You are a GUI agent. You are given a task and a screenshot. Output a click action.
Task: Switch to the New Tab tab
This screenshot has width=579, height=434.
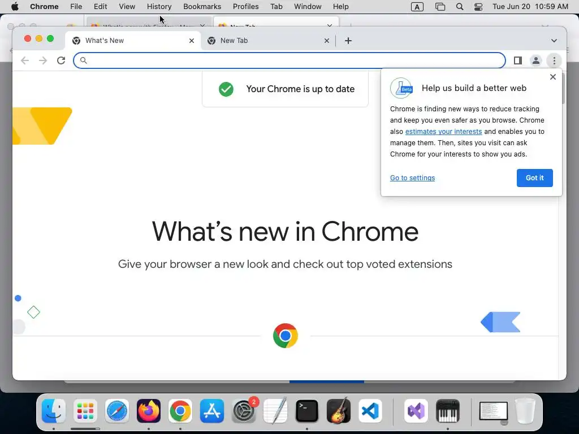(268, 41)
